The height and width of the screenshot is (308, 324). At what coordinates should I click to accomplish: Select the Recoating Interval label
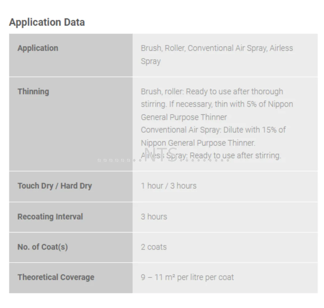(50, 217)
